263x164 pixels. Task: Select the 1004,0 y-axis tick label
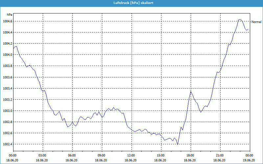[x=7, y=55]
